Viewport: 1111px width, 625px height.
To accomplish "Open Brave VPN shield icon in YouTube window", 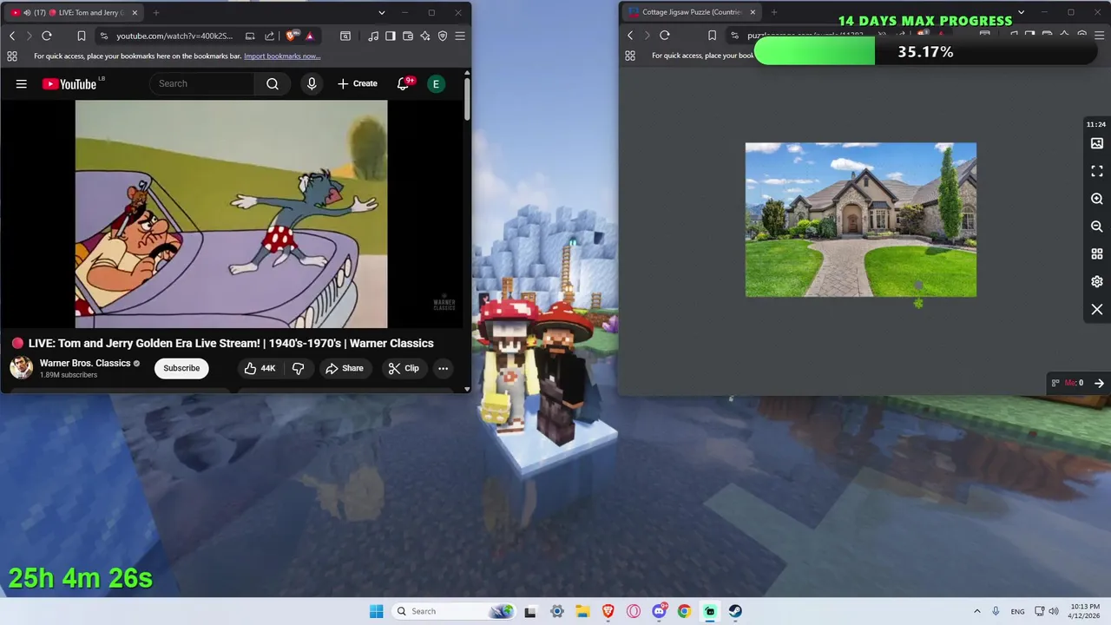I will [443, 36].
